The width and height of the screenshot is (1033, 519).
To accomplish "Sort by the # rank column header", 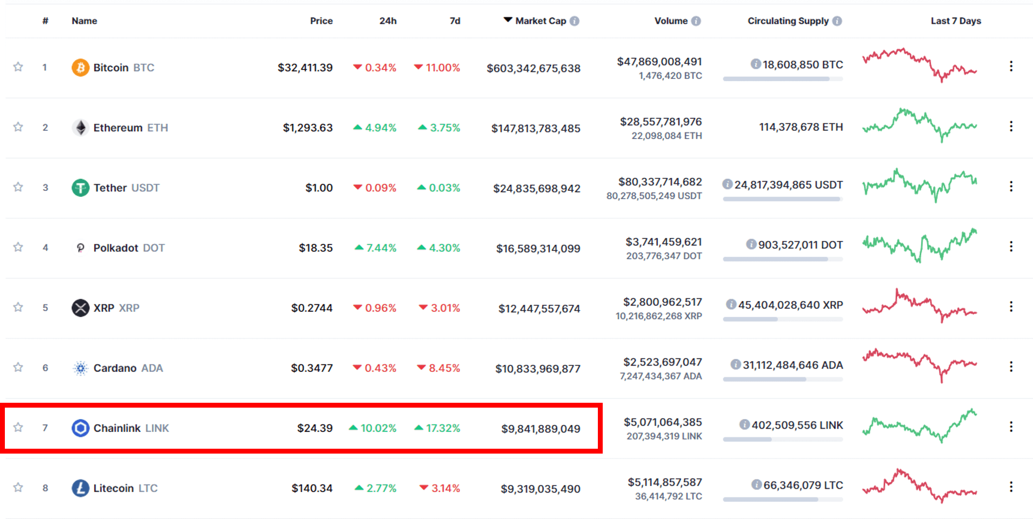I will [45, 21].
